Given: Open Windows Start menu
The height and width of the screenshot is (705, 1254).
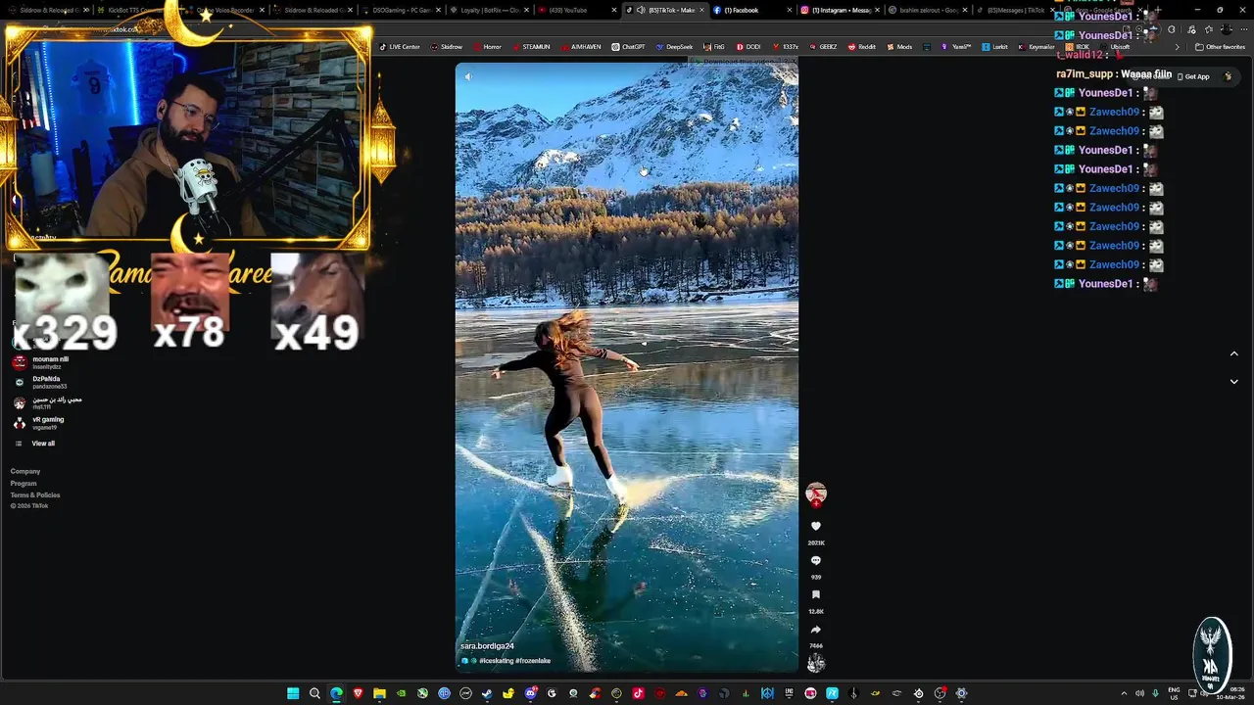Looking at the screenshot, I should (293, 693).
